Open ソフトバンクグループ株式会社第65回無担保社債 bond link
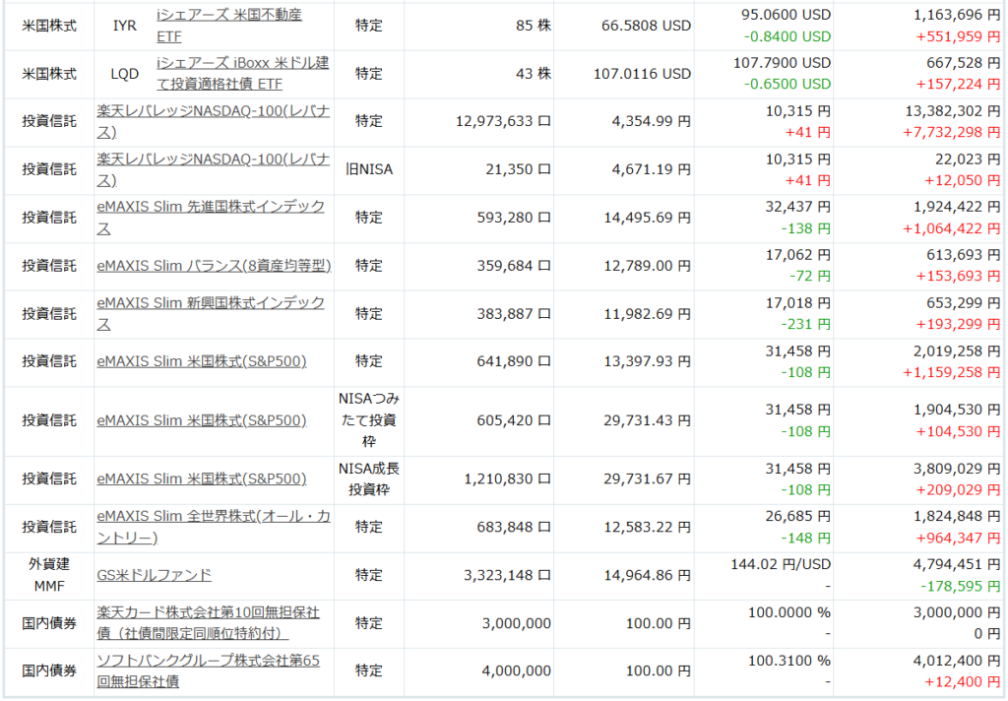The image size is (1008, 701). click(209, 670)
